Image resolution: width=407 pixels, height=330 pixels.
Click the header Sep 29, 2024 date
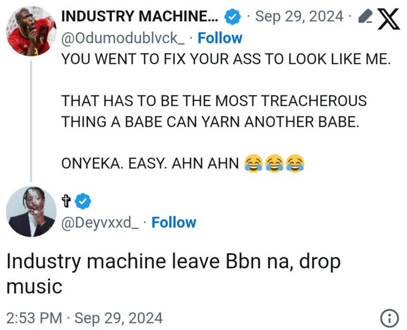(x=299, y=16)
